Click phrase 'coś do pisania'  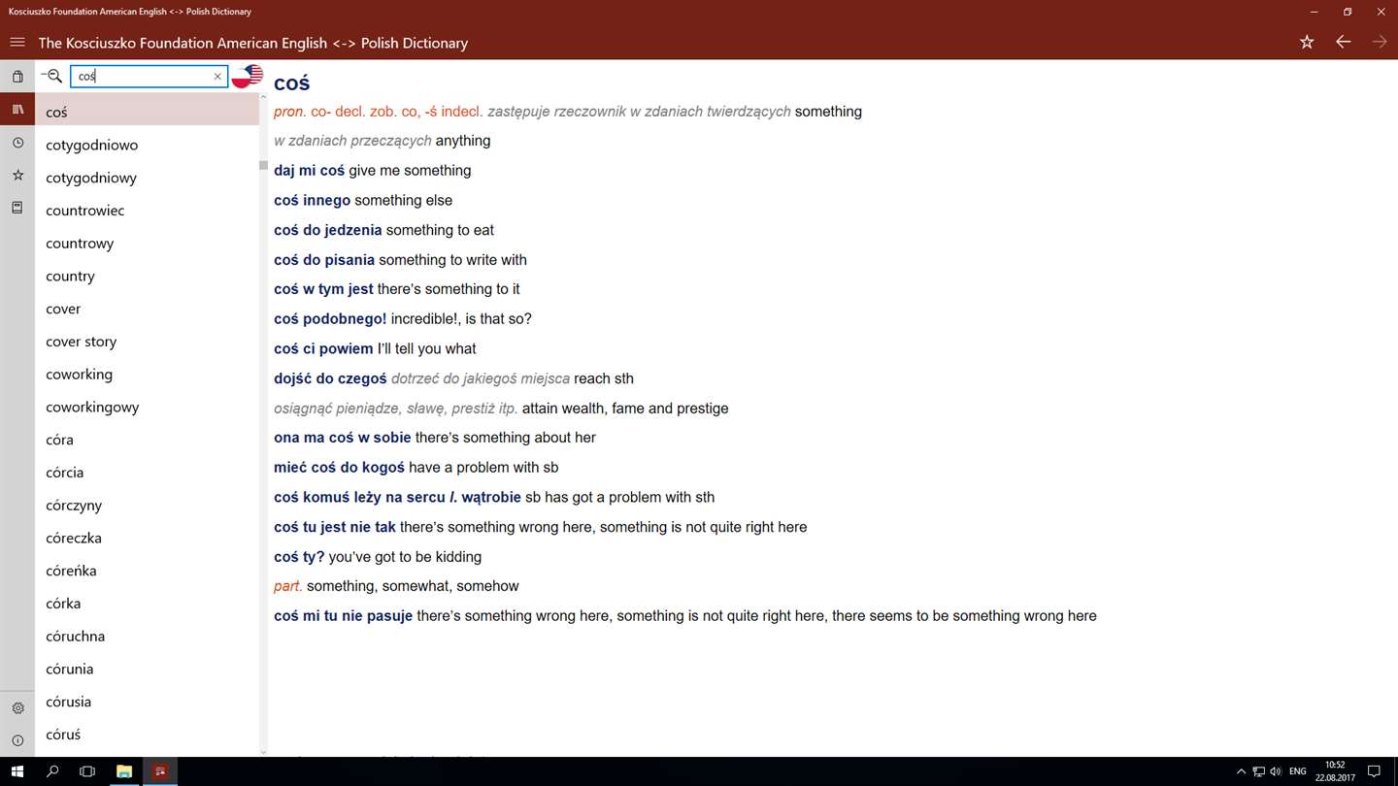point(324,260)
